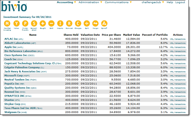Open the Abbott Laboratories investment

coord(17,43)
